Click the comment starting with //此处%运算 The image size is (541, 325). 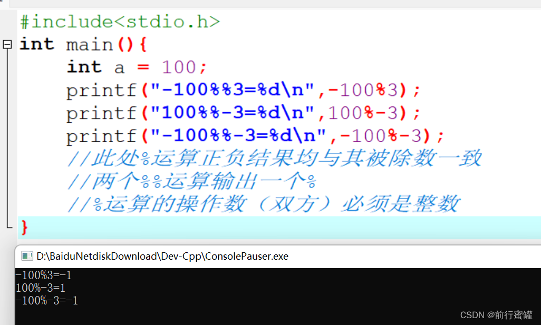274,158
